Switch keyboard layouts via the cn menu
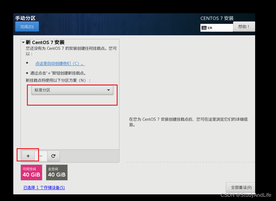The width and height of the screenshot is (276, 201). 216,28
